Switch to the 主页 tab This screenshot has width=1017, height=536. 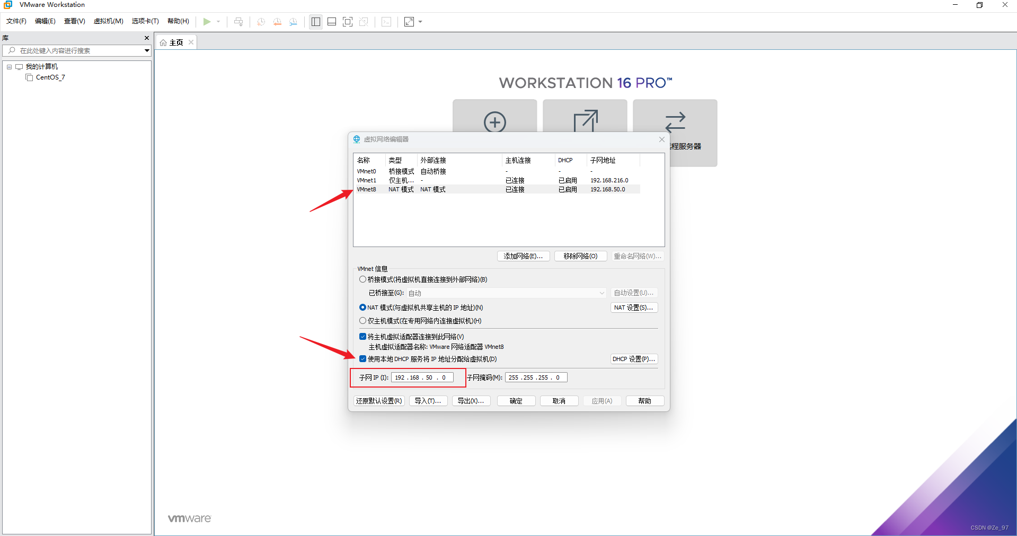176,42
